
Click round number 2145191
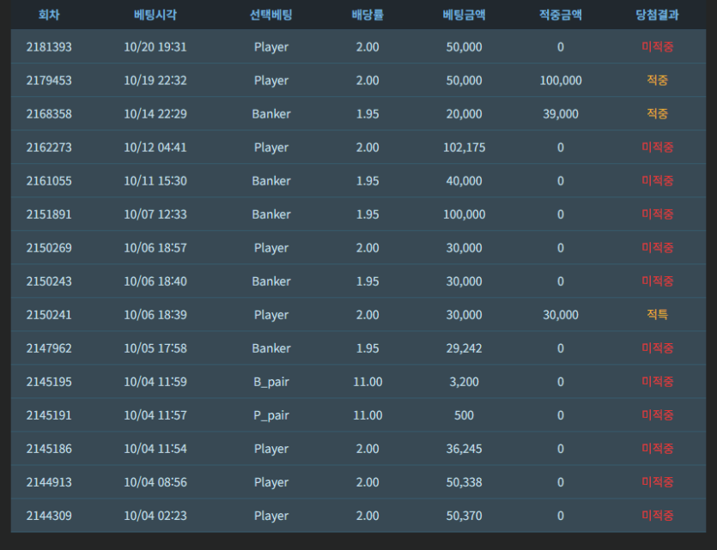click(49, 415)
